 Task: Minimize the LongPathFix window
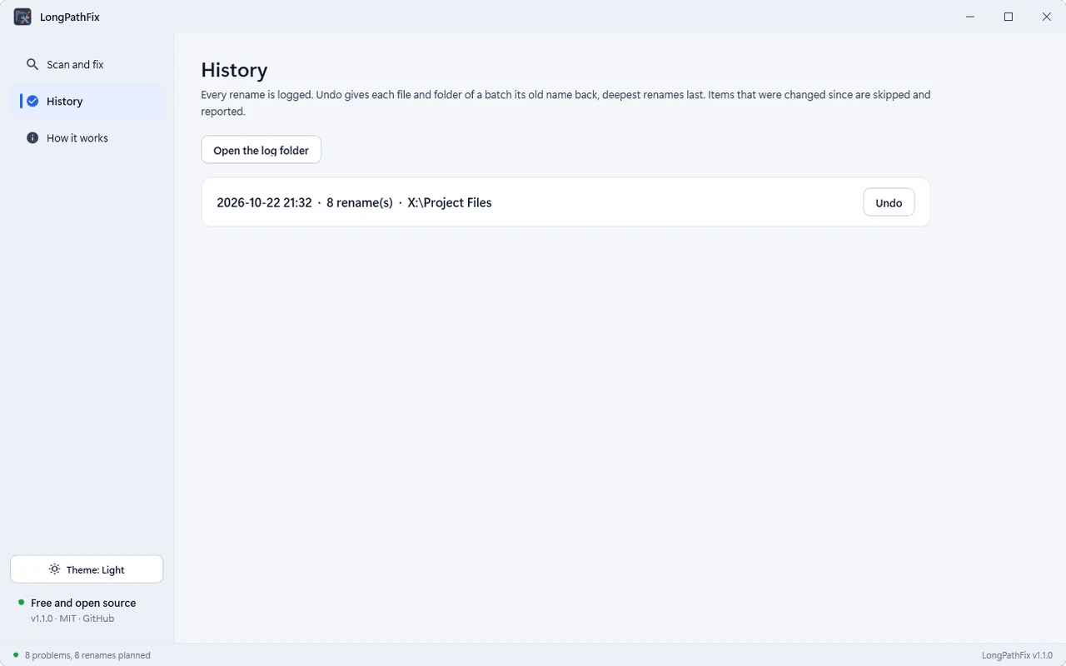[970, 17]
